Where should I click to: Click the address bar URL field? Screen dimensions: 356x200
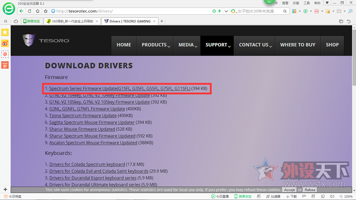132,11
